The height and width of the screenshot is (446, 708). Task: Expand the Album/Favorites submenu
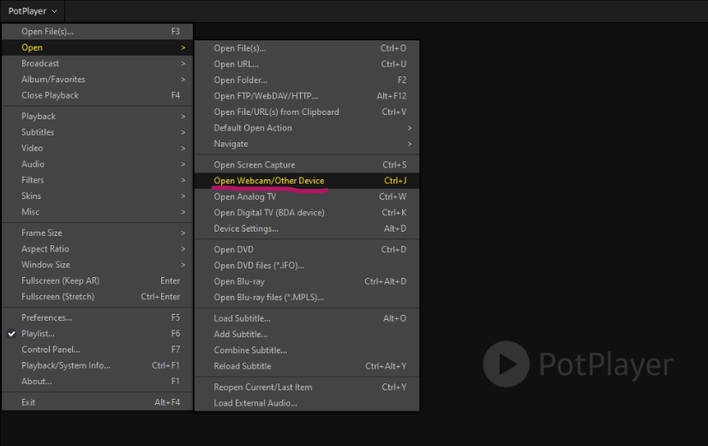point(53,80)
